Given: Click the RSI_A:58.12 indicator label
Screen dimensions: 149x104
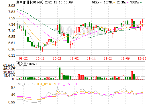Looking at the screenshot, I should [26, 84].
